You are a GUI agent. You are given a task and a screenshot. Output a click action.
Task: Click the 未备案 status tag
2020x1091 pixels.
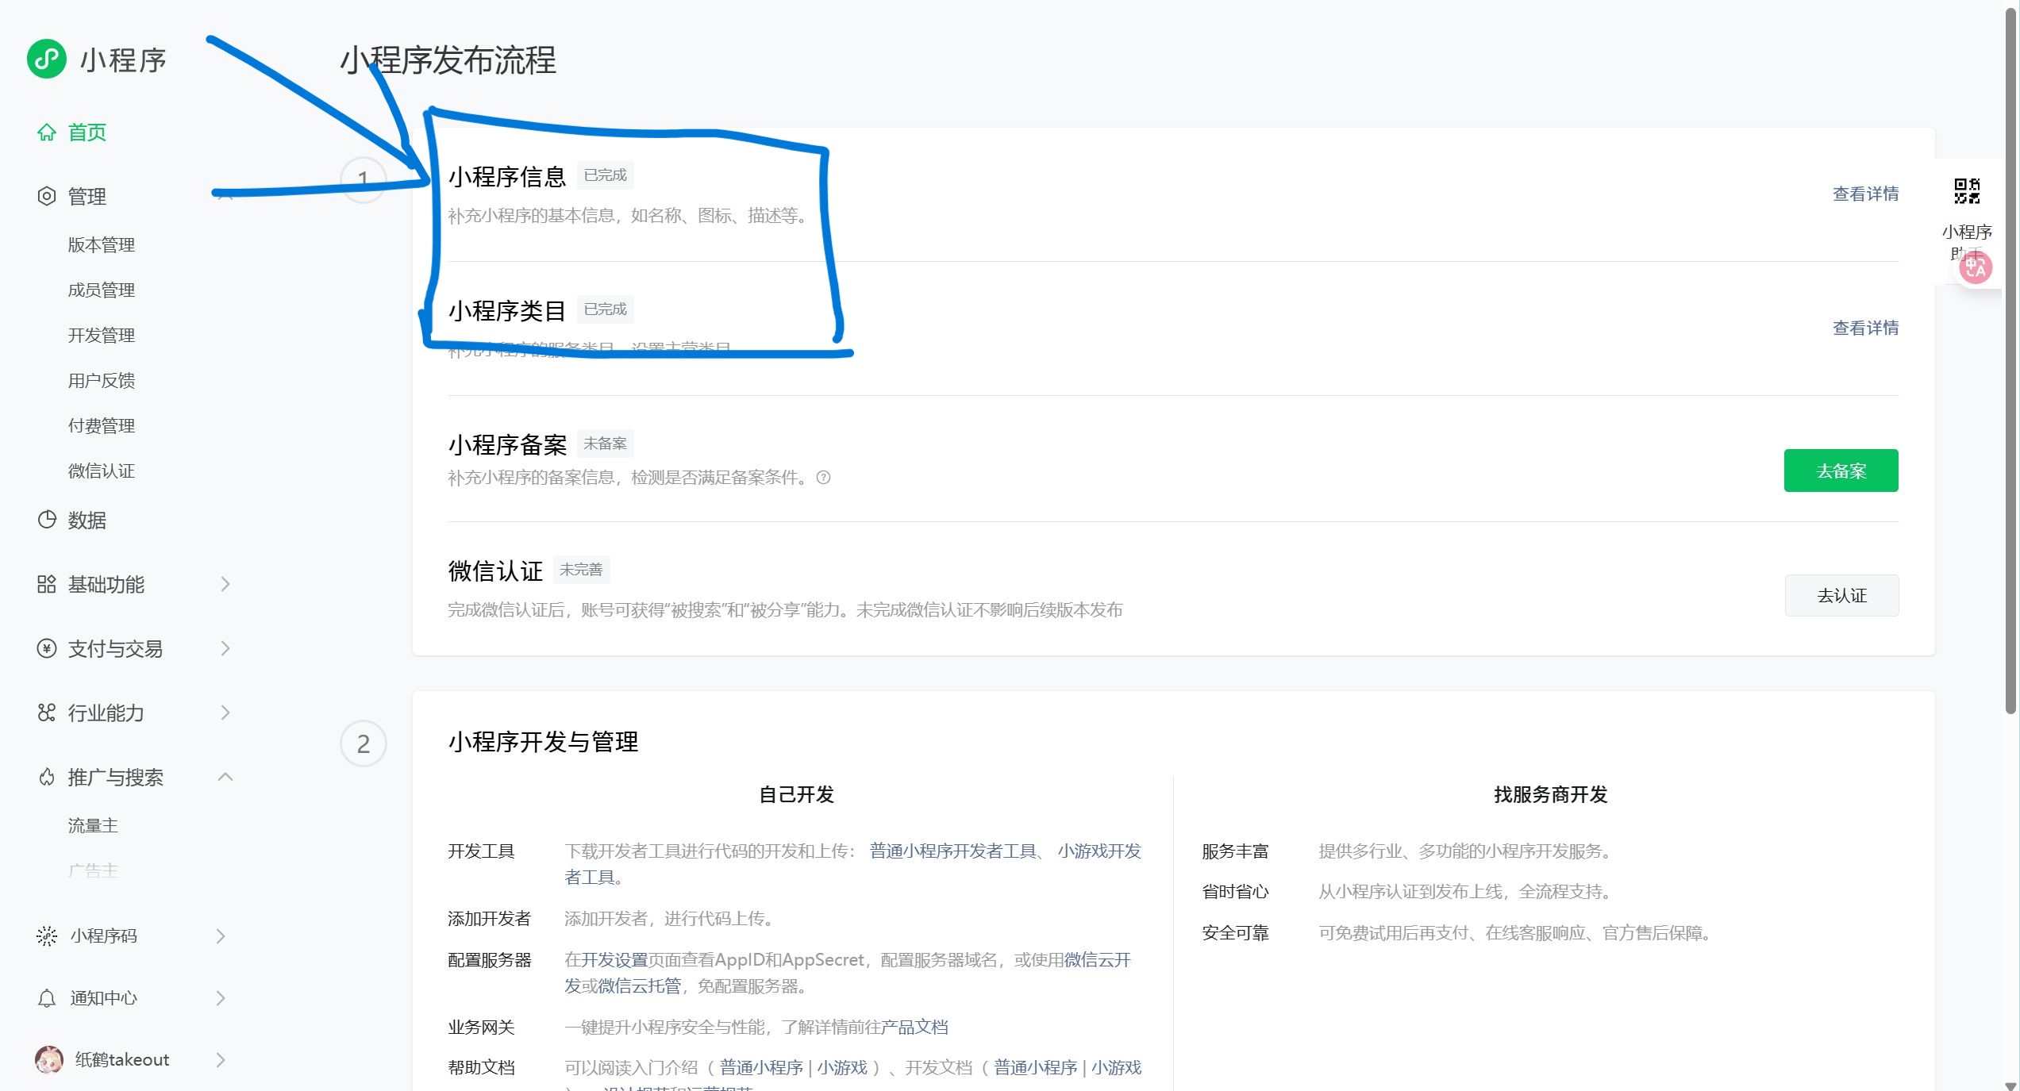[605, 444]
